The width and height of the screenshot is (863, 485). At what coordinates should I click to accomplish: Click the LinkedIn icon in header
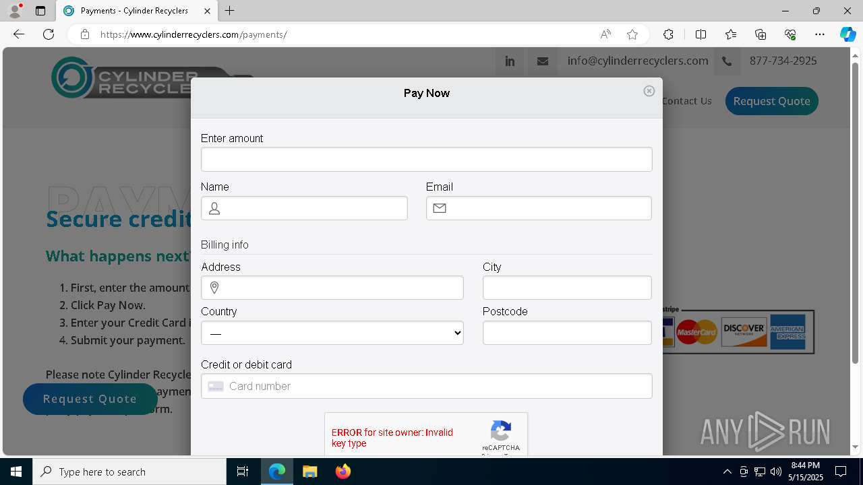(x=510, y=61)
